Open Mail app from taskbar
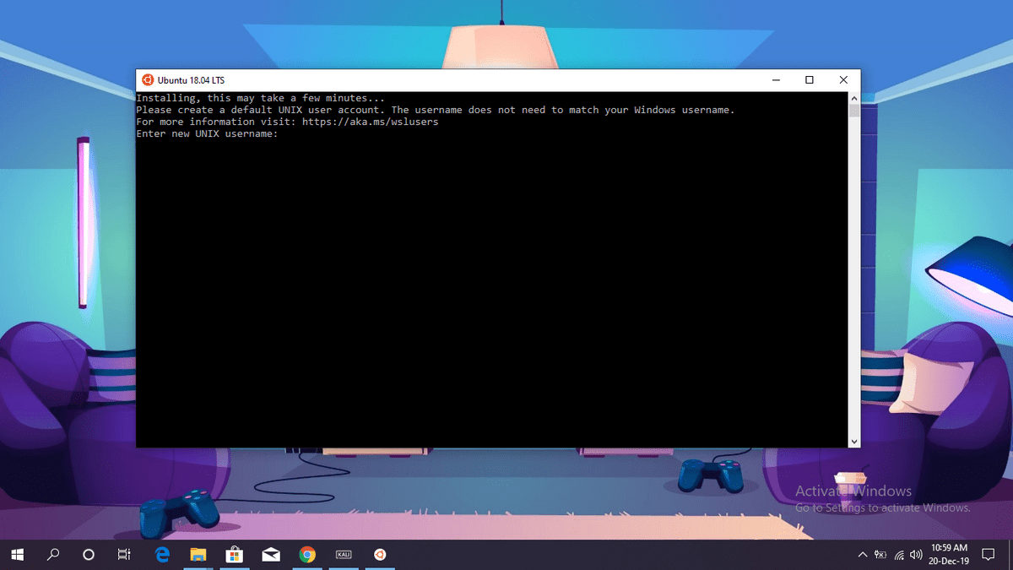The height and width of the screenshot is (570, 1013). pos(271,555)
